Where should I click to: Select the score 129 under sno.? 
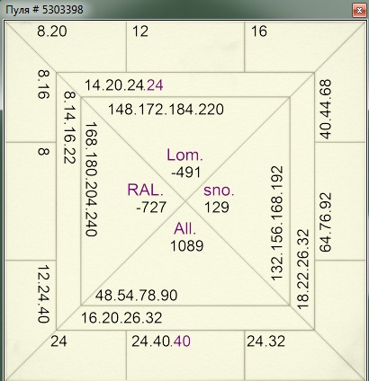coord(217,208)
